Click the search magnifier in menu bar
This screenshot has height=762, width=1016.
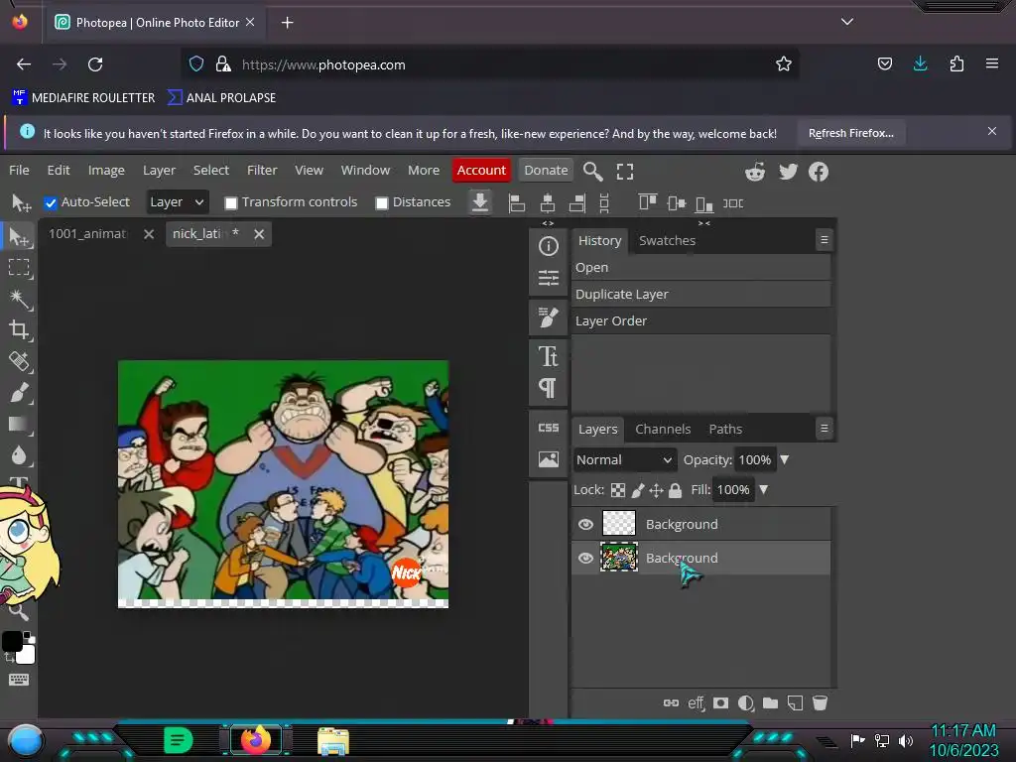593,171
